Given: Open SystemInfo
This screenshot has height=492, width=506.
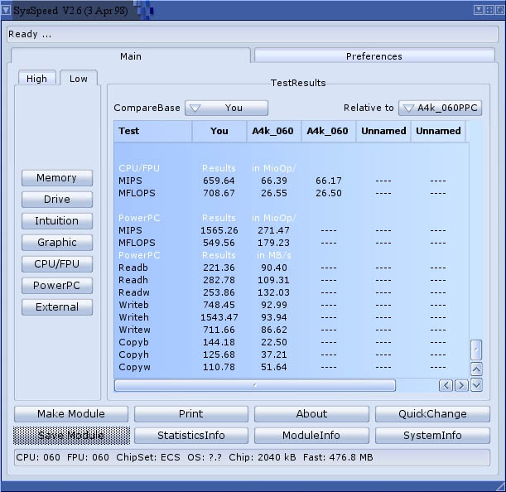Looking at the screenshot, I should tap(432, 436).
